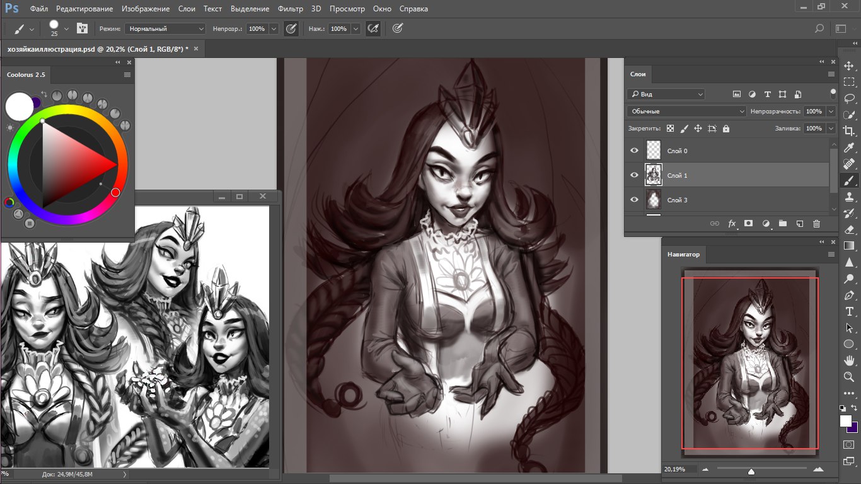Select the Слой 1 layer thumbnail
861x484 pixels.
(654, 175)
